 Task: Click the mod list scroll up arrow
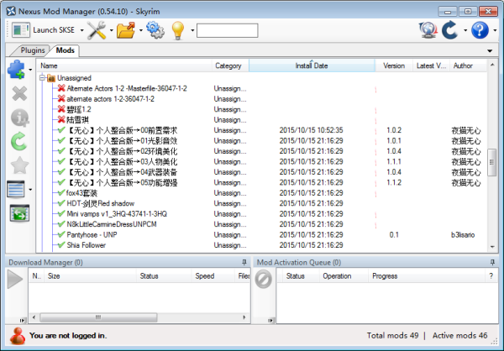tap(492, 65)
